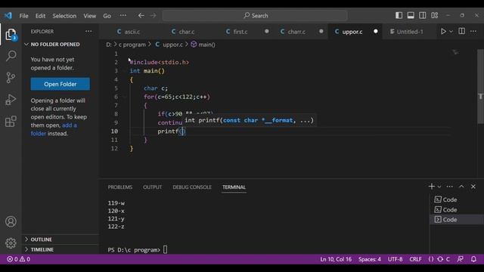Image resolution: width=484 pixels, height=272 pixels.
Task: Open the editor More Actions ellipsis
Action: (x=473, y=31)
